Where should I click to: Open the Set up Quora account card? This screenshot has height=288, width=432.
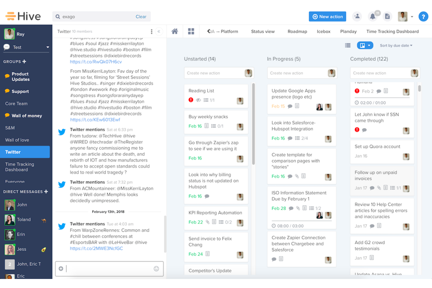click(382, 152)
